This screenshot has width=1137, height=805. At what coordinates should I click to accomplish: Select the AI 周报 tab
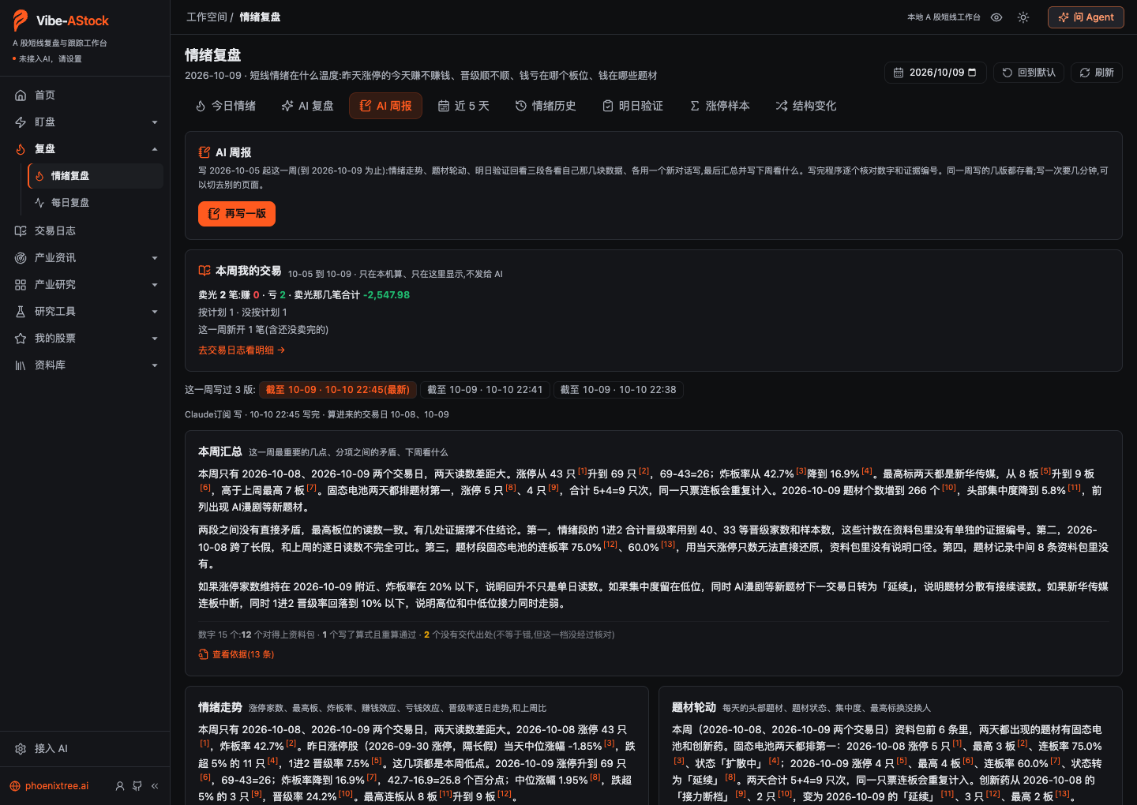pos(385,106)
